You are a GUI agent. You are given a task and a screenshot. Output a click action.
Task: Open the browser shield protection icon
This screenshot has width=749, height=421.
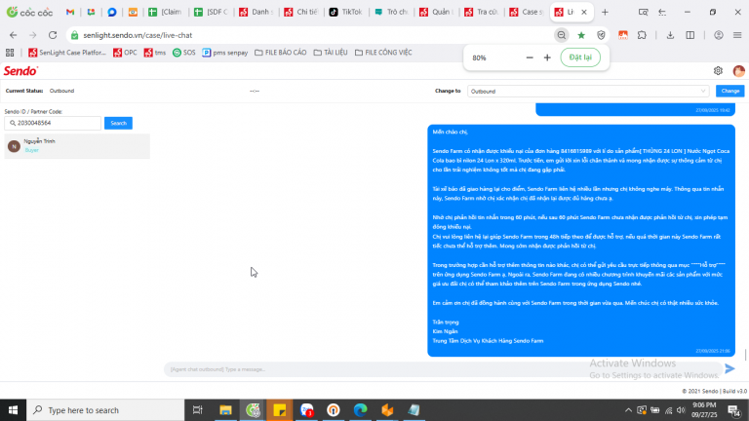601,35
